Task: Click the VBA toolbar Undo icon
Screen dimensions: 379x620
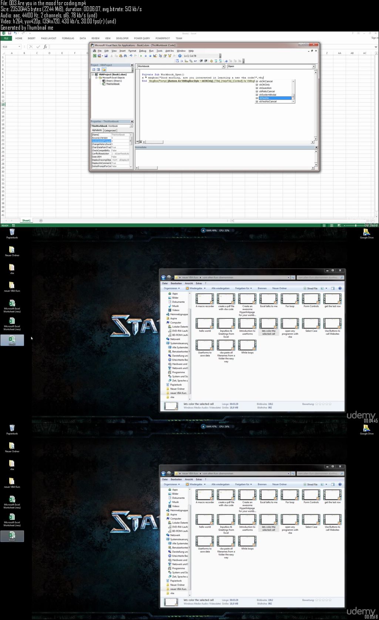Action: coord(131,56)
